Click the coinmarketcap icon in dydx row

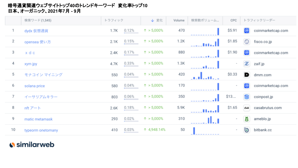pyautogui.click(x=247, y=31)
